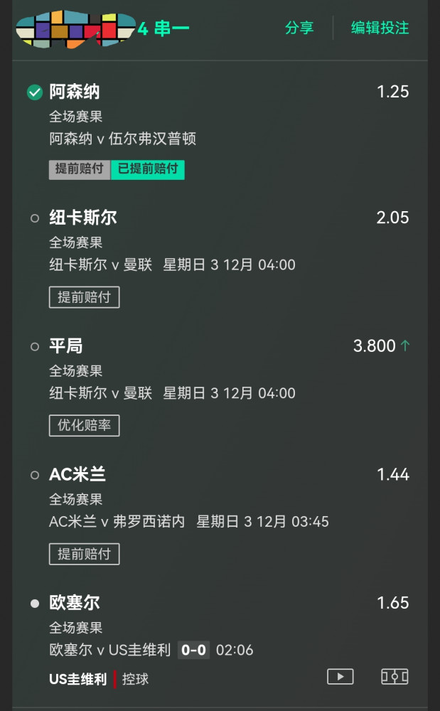
Task: Click the green check icon beside 阿森纳
Action: click(x=35, y=92)
